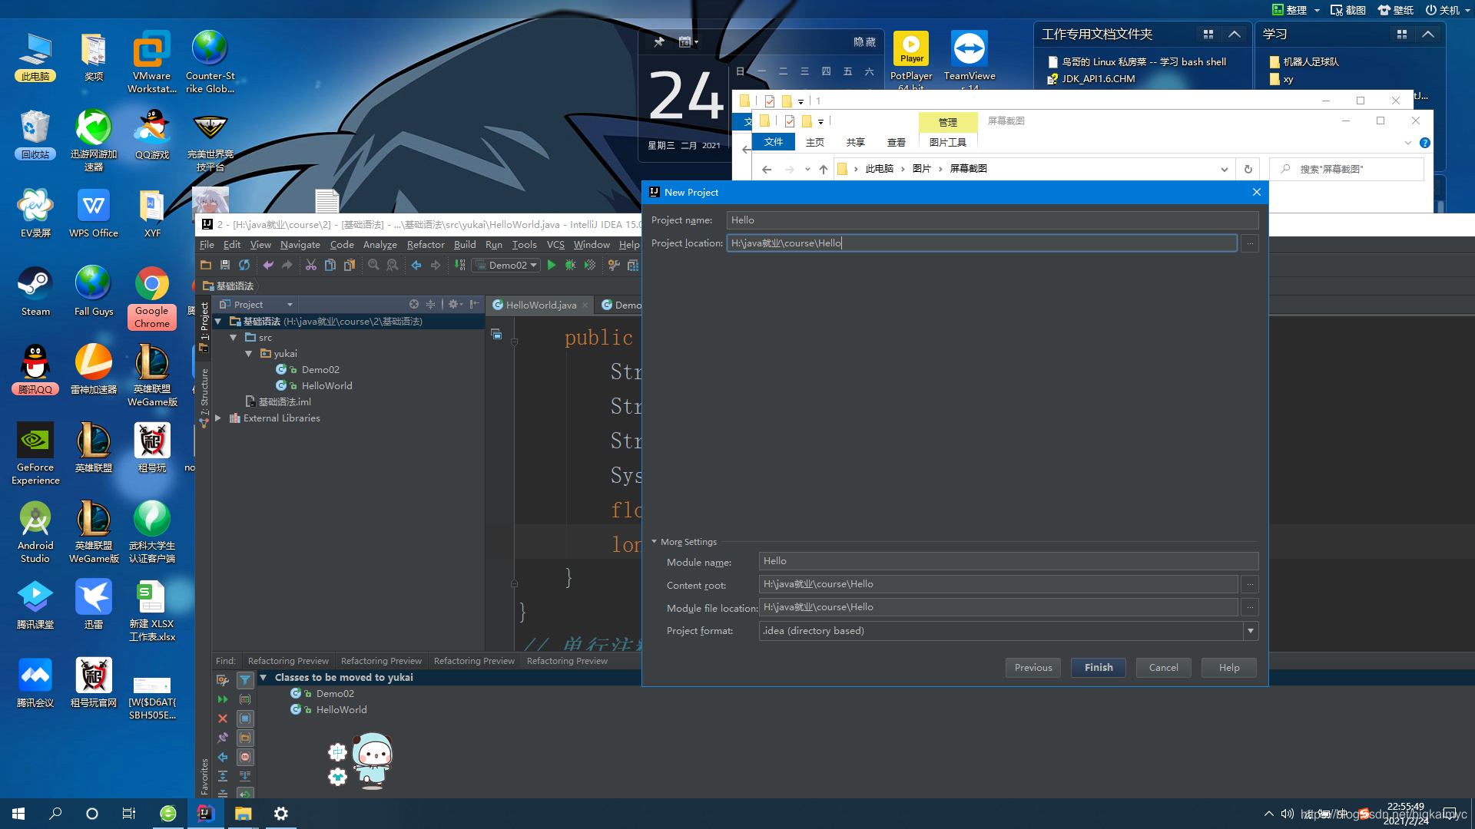This screenshot has height=829, width=1475.
Task: Switch to HelloWorld.java editor tab
Action: coord(540,305)
